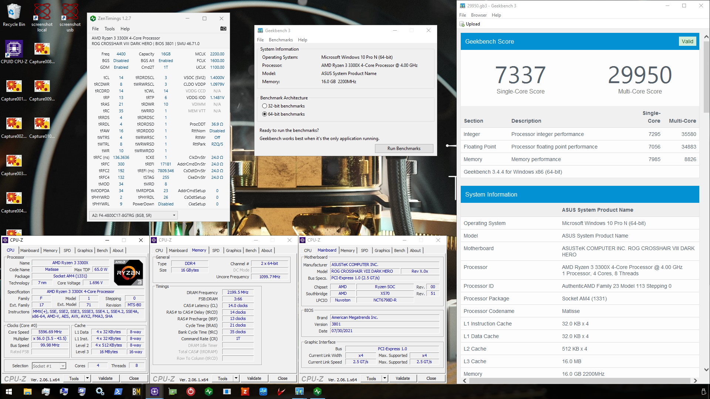The image size is (710, 399).
Task: Select the CPUID CPU-Z desktop icon
Action: (x=14, y=52)
